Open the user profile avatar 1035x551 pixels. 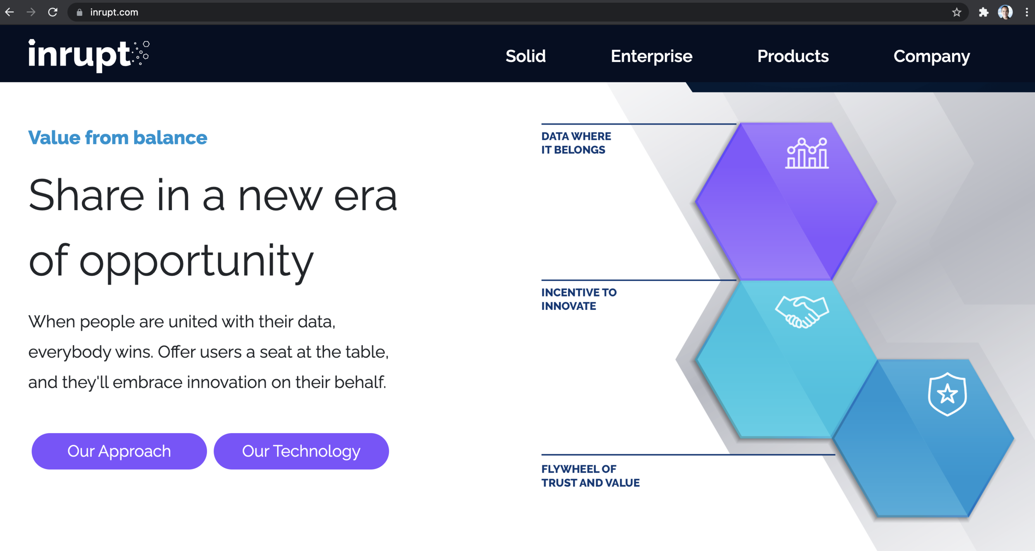1005,12
